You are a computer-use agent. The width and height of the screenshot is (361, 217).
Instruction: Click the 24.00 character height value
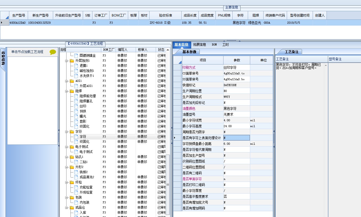tap(237, 126)
